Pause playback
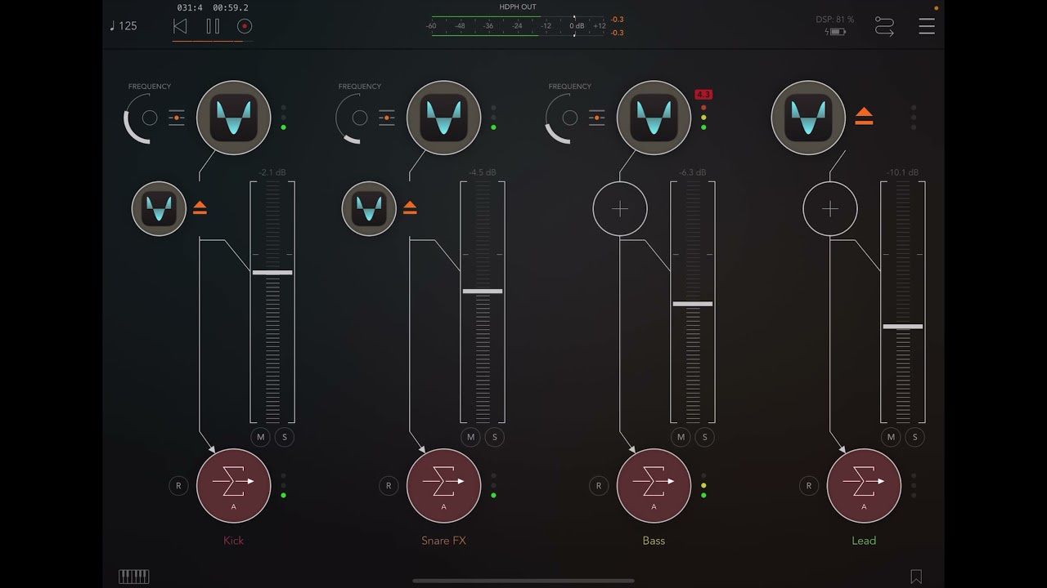The width and height of the screenshot is (1047, 588). click(213, 26)
